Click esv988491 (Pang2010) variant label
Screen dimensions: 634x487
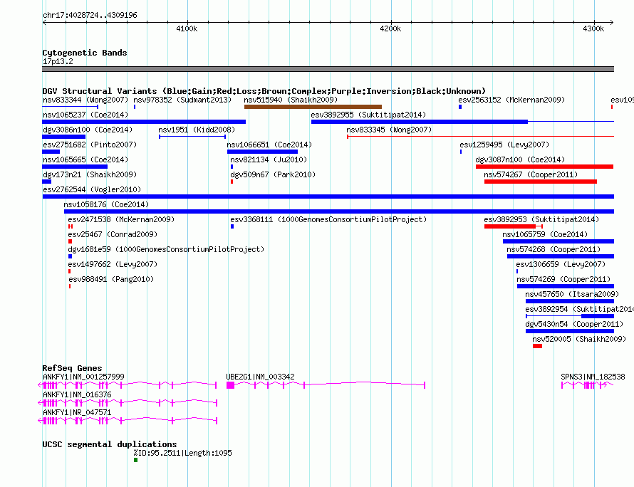[111, 279]
